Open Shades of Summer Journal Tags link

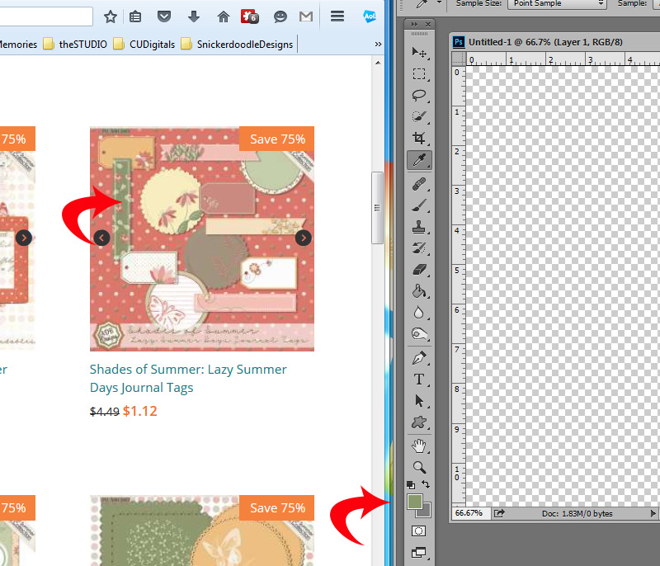tap(188, 379)
